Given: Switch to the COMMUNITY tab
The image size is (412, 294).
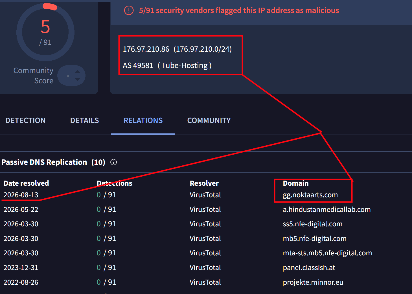Looking at the screenshot, I should pos(209,120).
